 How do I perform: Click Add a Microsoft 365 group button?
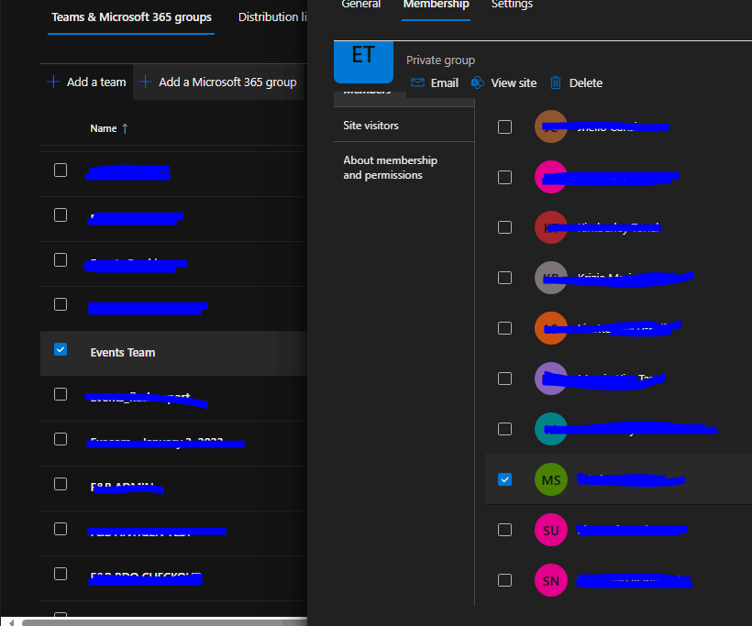coord(218,82)
